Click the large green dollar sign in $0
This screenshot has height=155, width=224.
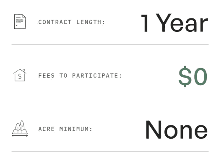coord(185,76)
